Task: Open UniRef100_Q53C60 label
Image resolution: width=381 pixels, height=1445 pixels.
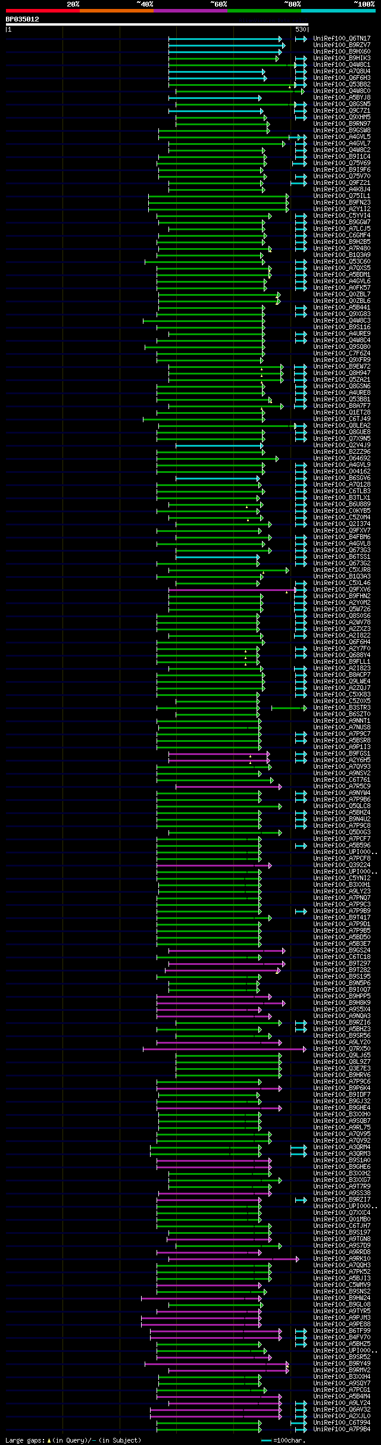Action: [342, 262]
